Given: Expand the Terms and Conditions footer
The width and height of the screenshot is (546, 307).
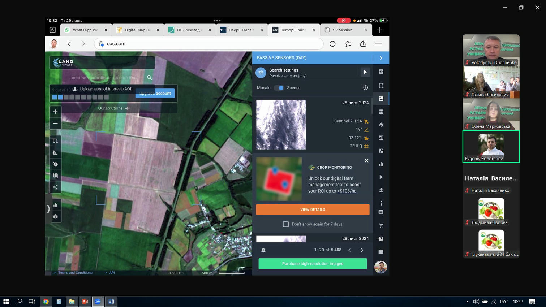Looking at the screenshot, I should pyautogui.click(x=73, y=273).
